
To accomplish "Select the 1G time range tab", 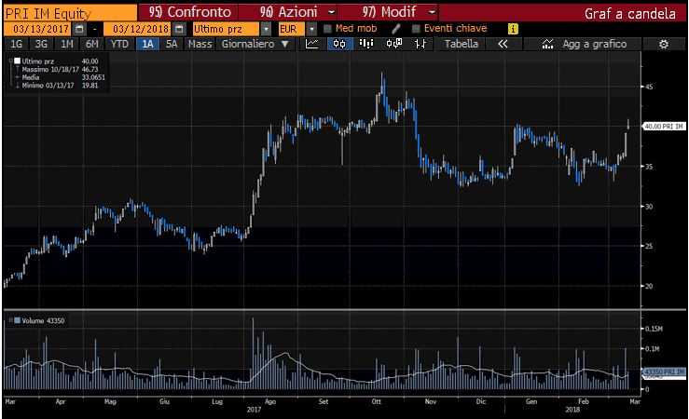I will [x=16, y=44].
